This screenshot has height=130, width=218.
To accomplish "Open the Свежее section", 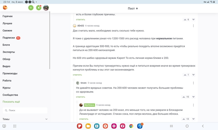I will pos(7,31).
